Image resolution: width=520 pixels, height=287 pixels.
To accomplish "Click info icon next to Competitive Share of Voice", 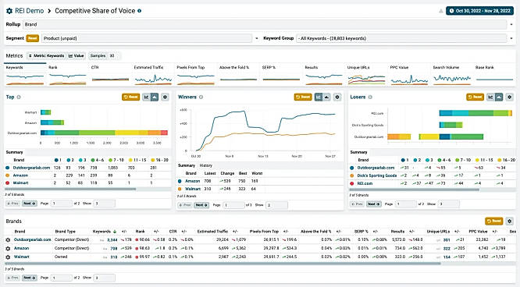I will point(139,11).
